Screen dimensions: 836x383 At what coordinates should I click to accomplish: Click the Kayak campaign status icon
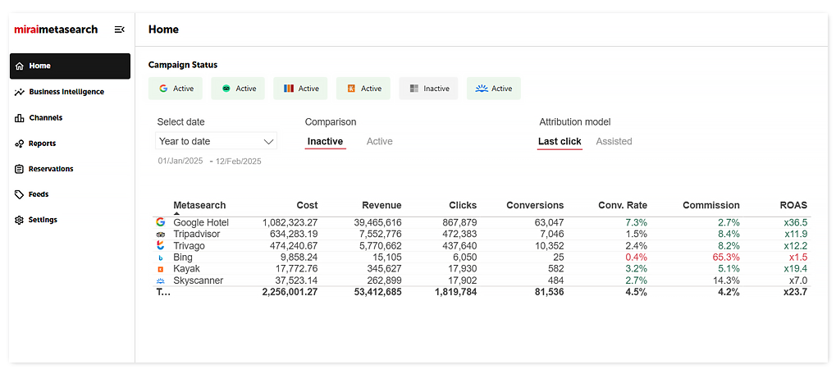click(x=350, y=89)
